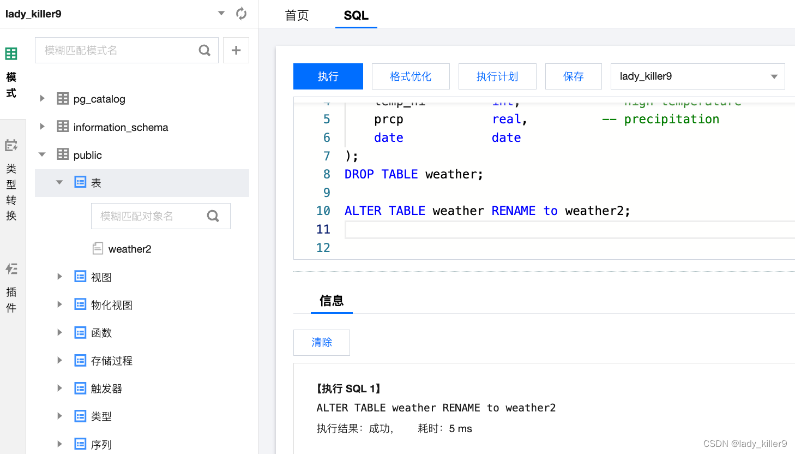
Task: Expand the 序列 sequences node
Action: pyautogui.click(x=59, y=444)
